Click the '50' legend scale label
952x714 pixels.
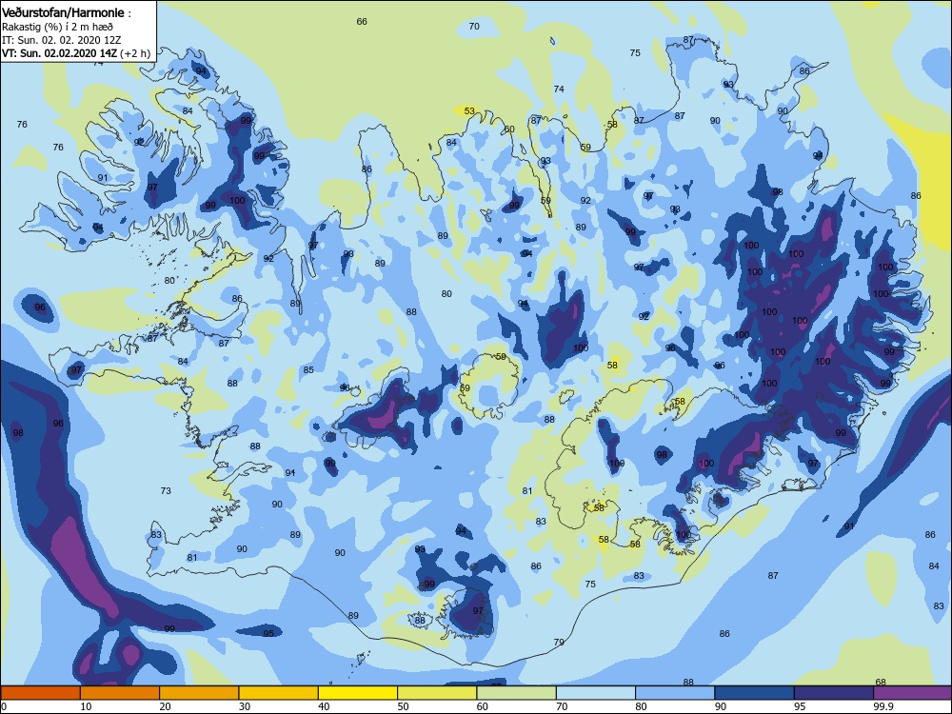point(403,706)
